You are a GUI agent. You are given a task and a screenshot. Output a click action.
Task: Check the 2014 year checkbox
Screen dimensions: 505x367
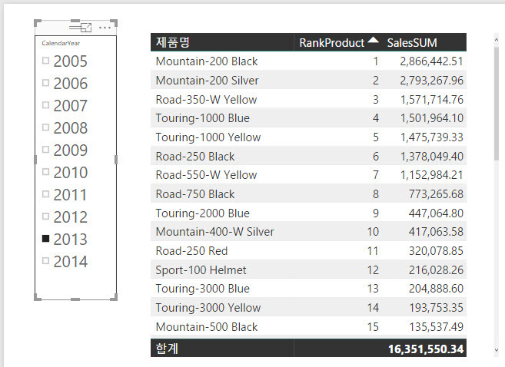(45, 260)
